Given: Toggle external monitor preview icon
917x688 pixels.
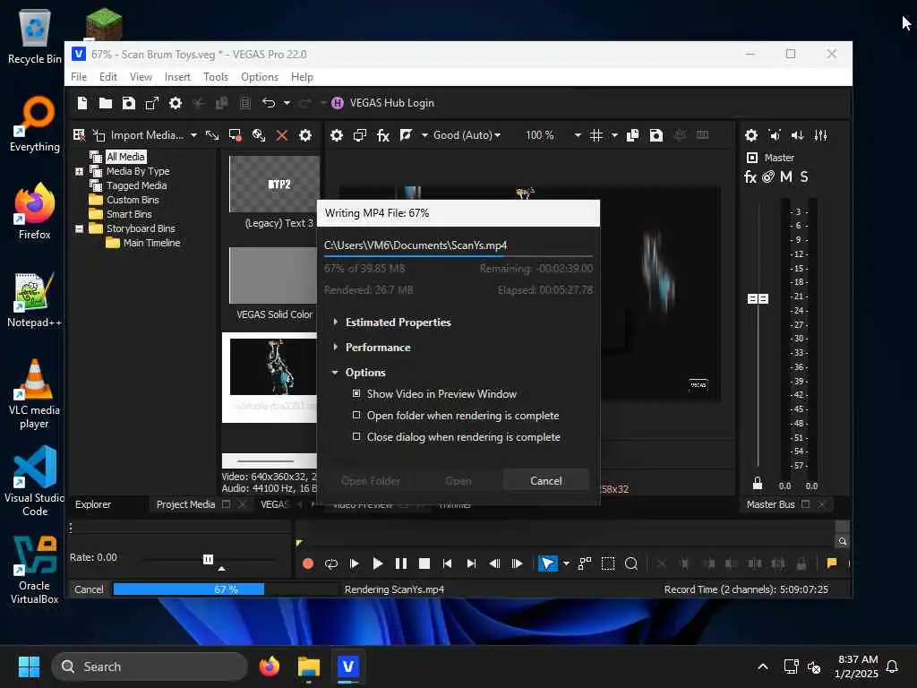Looking at the screenshot, I should pyautogui.click(x=360, y=135).
